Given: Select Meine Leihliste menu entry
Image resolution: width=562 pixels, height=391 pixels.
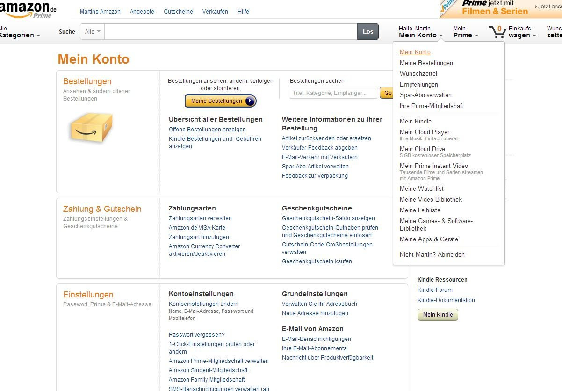Looking at the screenshot, I should (x=420, y=210).
